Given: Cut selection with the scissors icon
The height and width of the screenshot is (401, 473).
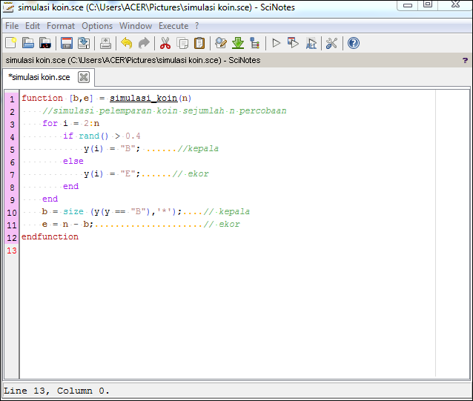Looking at the screenshot, I should pyautogui.click(x=165, y=43).
